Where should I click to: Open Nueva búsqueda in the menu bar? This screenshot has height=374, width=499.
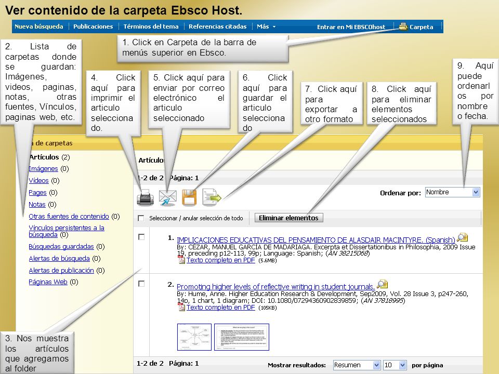pyautogui.click(x=39, y=26)
